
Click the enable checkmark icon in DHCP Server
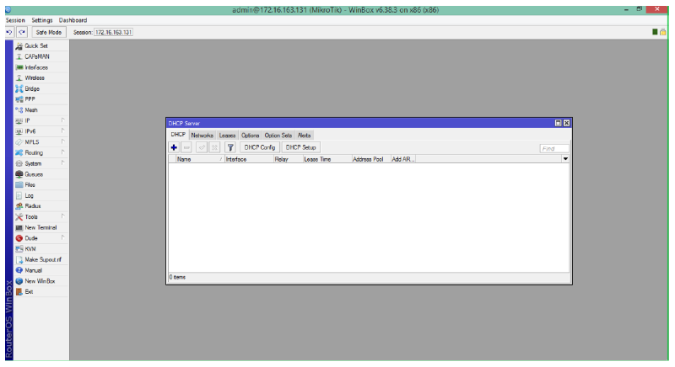pyautogui.click(x=202, y=147)
